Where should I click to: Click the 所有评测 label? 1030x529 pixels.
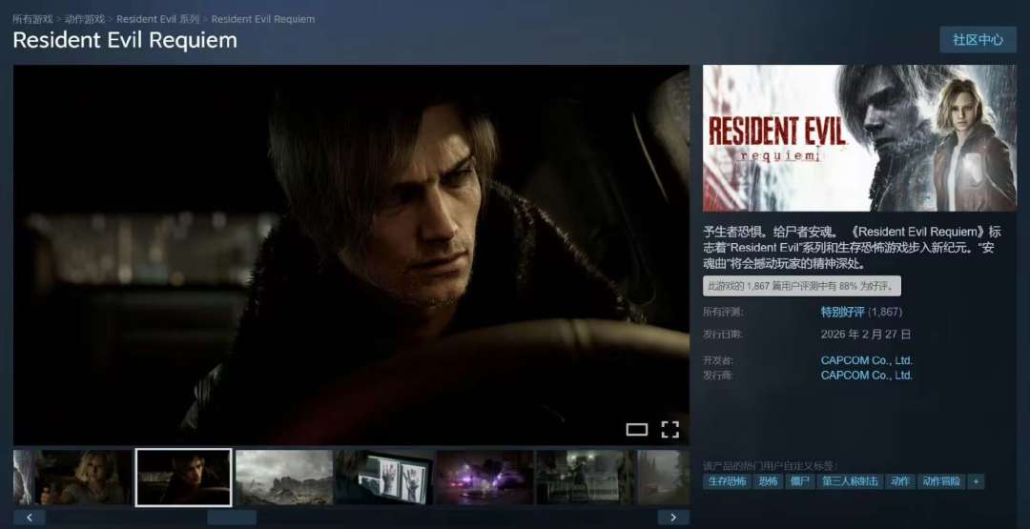(x=723, y=312)
